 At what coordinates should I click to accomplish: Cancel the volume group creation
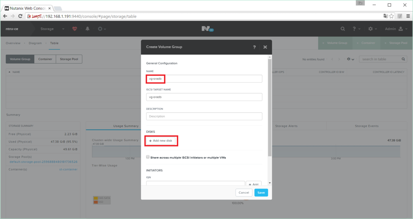click(x=244, y=193)
